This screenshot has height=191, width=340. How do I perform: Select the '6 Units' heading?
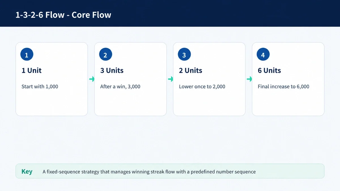(269, 70)
